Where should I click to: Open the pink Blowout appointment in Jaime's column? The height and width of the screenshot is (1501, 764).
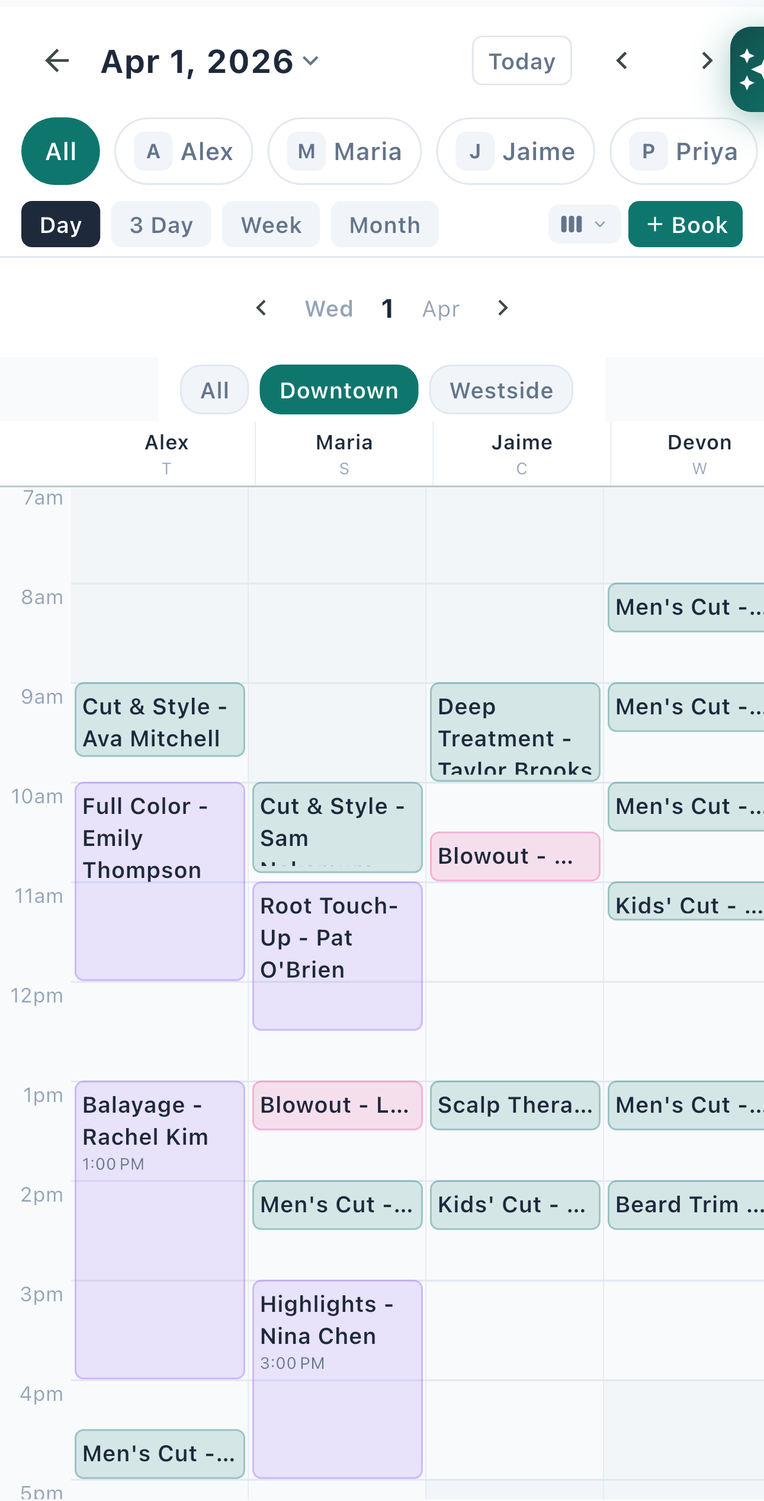[515, 857]
